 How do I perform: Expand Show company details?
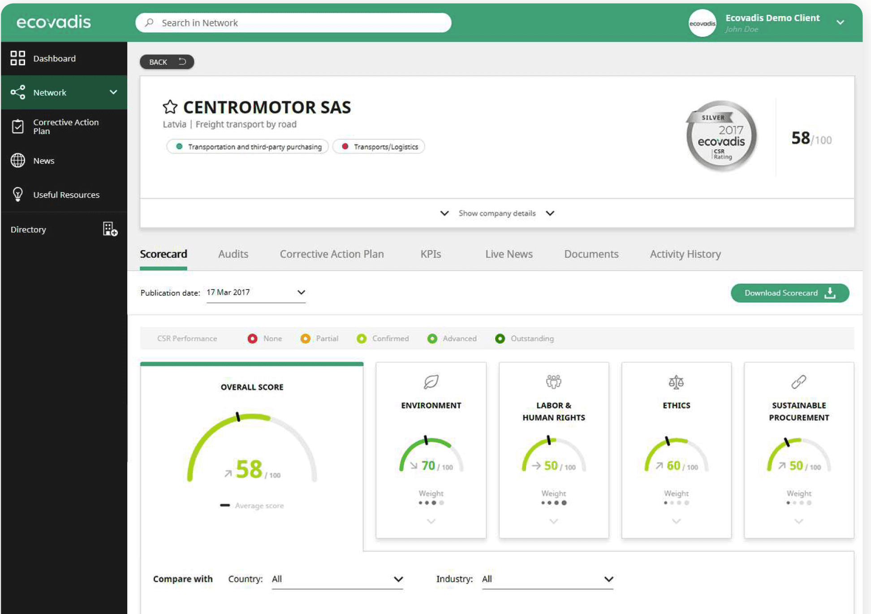click(x=496, y=213)
